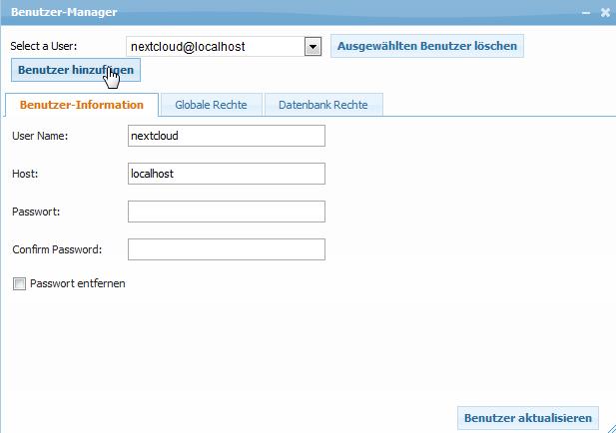Click the Benutzer-Manager title text
The width and height of the screenshot is (616, 433).
64,12
